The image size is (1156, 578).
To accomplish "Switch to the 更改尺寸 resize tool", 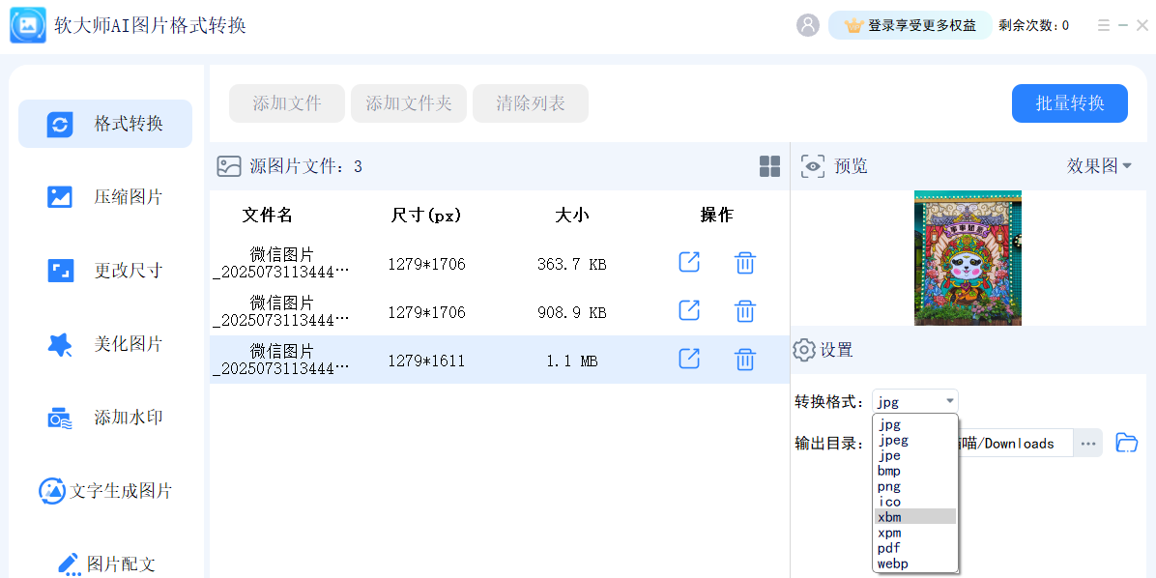I will tap(104, 270).
